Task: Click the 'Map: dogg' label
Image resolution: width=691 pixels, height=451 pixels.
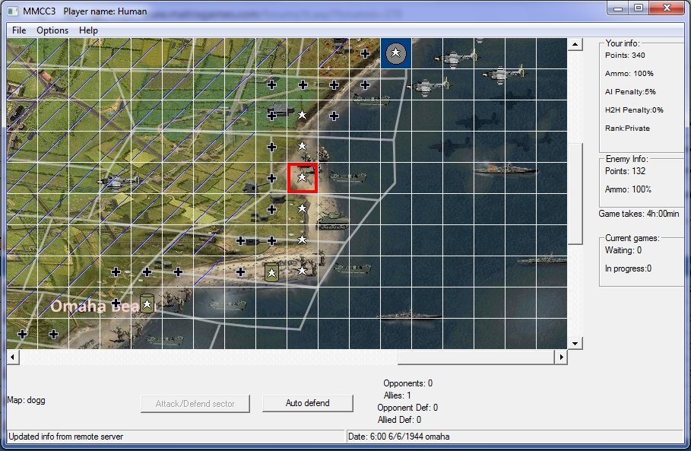Action: click(x=26, y=400)
